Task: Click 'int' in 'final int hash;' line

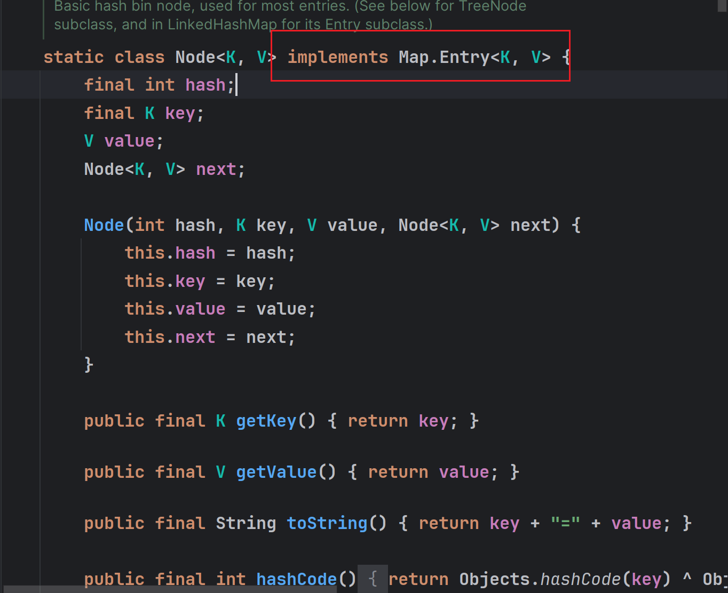Action: (x=160, y=85)
